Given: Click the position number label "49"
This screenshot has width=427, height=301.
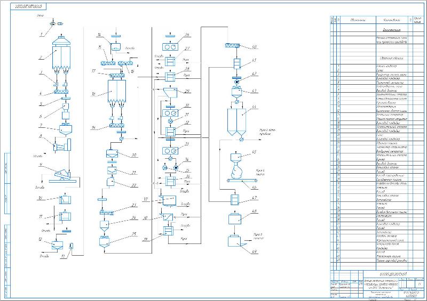Looking at the screenshot, I should click(x=254, y=251).
